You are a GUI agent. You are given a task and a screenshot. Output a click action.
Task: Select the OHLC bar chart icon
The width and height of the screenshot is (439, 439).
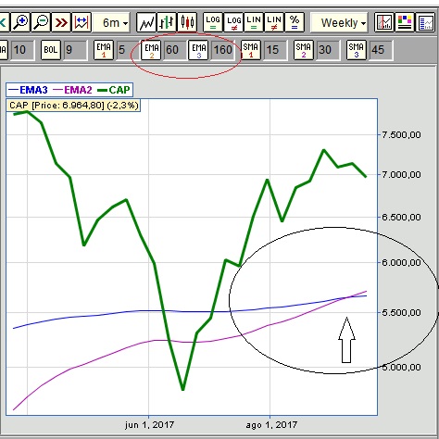tap(167, 22)
